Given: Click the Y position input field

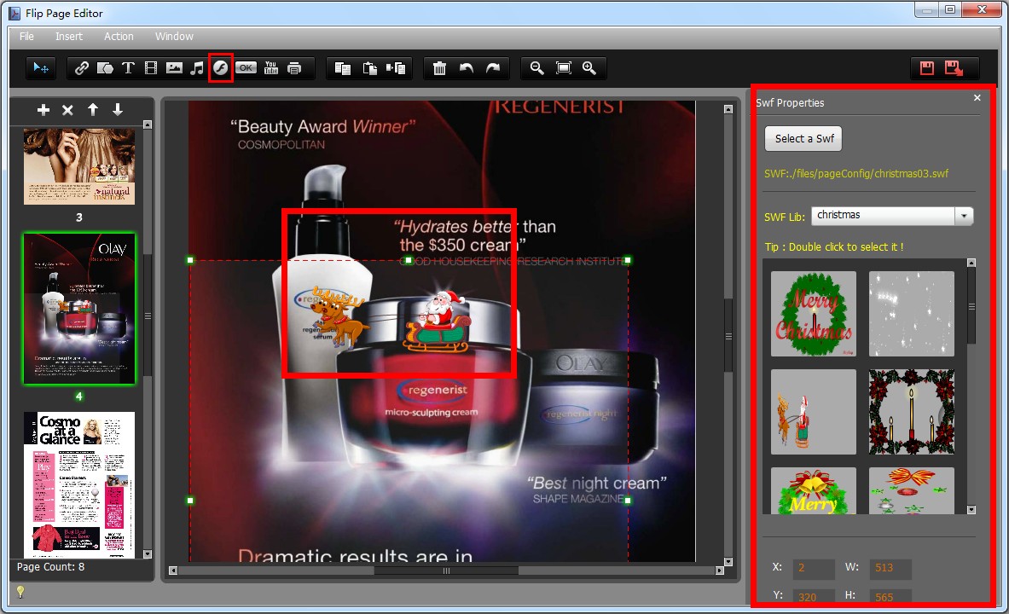Looking at the screenshot, I should tap(814, 596).
